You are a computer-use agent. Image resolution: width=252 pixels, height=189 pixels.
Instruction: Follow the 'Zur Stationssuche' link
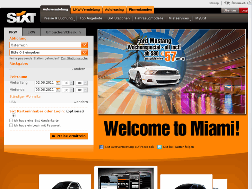point(74,58)
